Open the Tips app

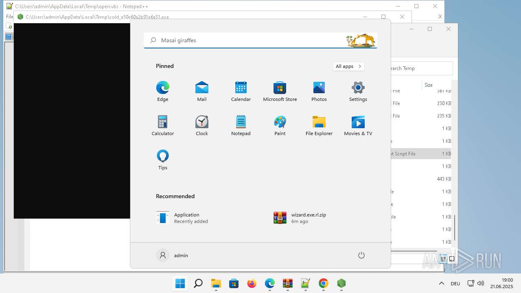click(x=163, y=160)
